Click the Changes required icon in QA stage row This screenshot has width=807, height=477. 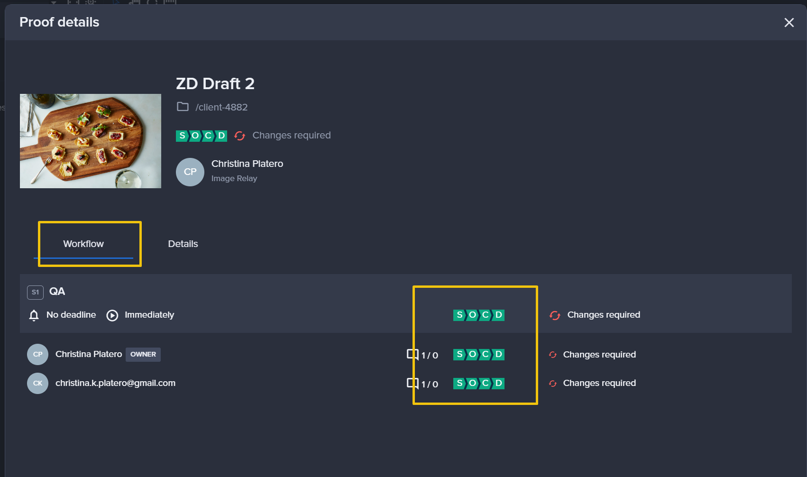tap(555, 315)
